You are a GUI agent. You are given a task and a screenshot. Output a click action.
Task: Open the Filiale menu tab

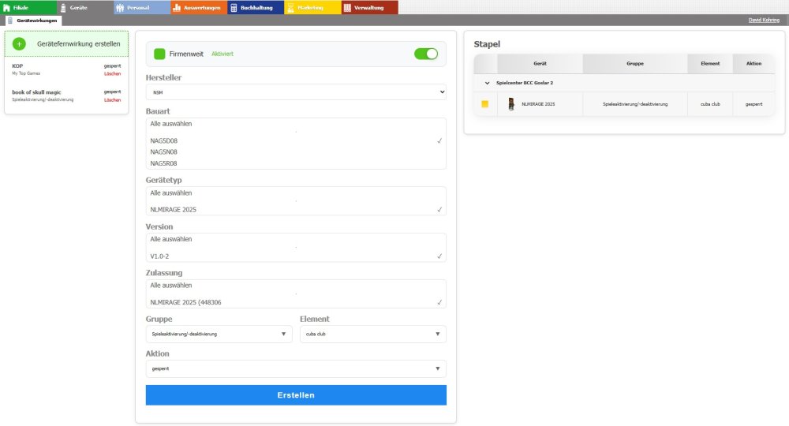coord(28,7)
